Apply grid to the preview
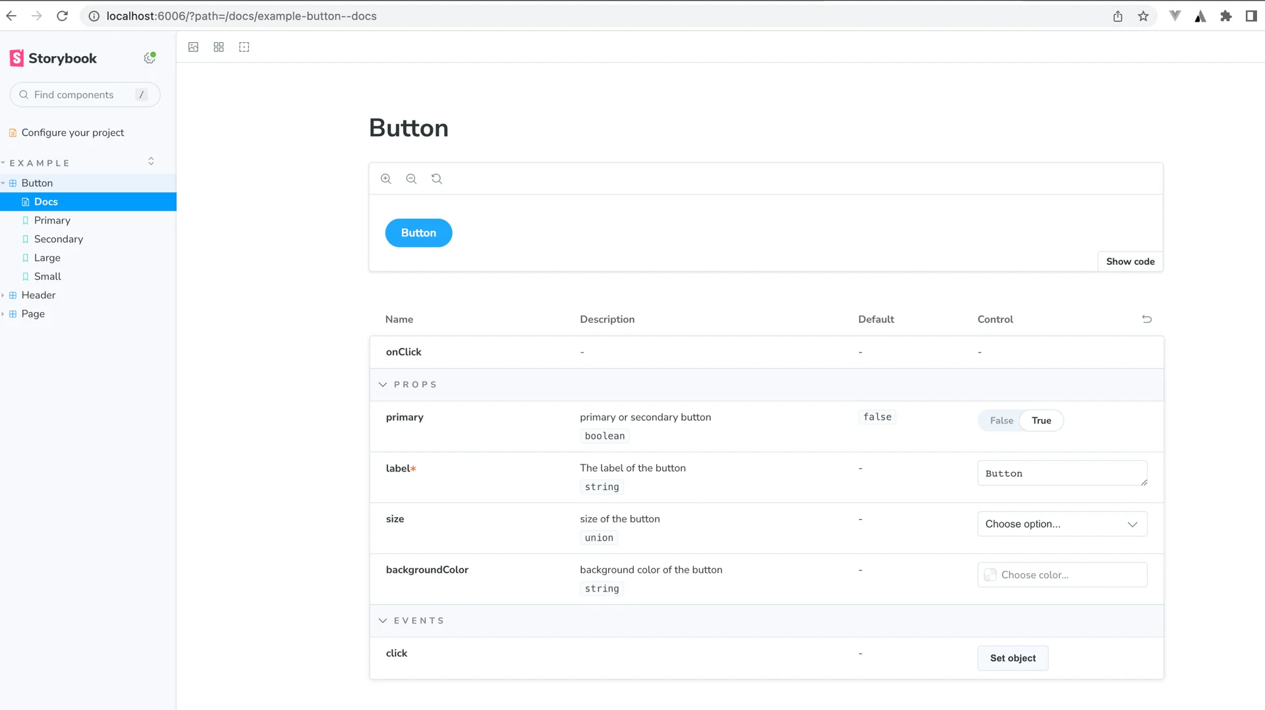Viewport: 1265px width, 710px height. tap(219, 47)
